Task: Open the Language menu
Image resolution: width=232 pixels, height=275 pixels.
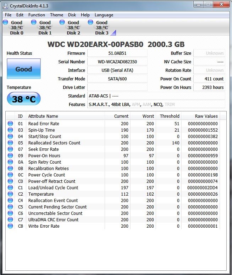Action: pos(104,15)
